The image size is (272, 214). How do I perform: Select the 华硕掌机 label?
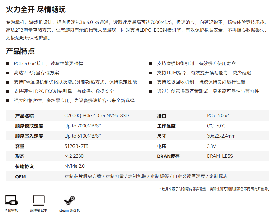[x=11, y=210]
